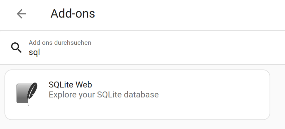Image resolution: width=285 pixels, height=129 pixels.
Task: Select the word 'SQLite' in the card title
Action: [61, 85]
